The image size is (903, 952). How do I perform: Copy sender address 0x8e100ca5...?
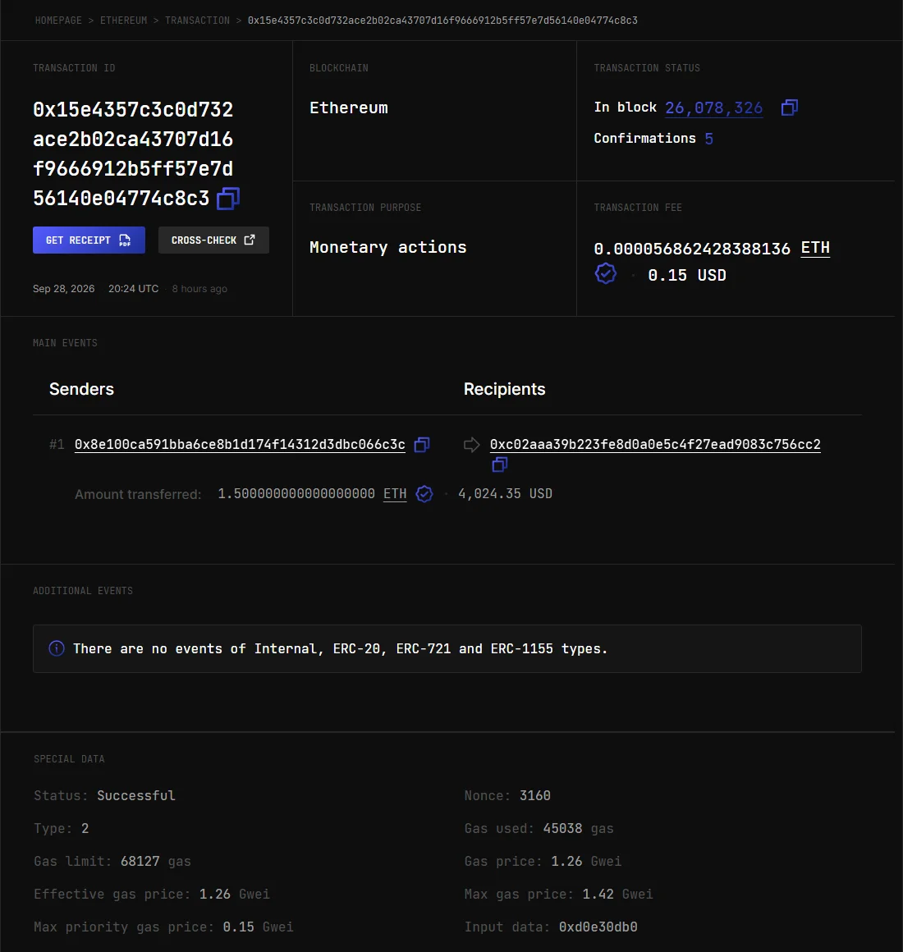(x=422, y=445)
